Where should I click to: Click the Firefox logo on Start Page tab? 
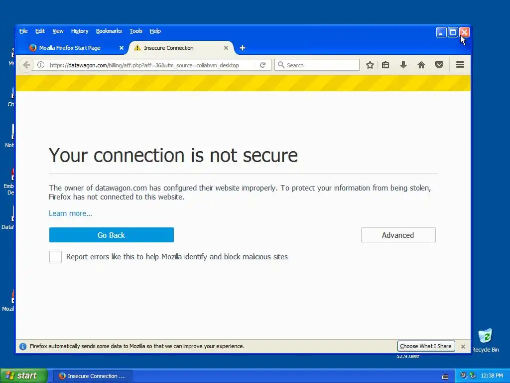click(32, 48)
